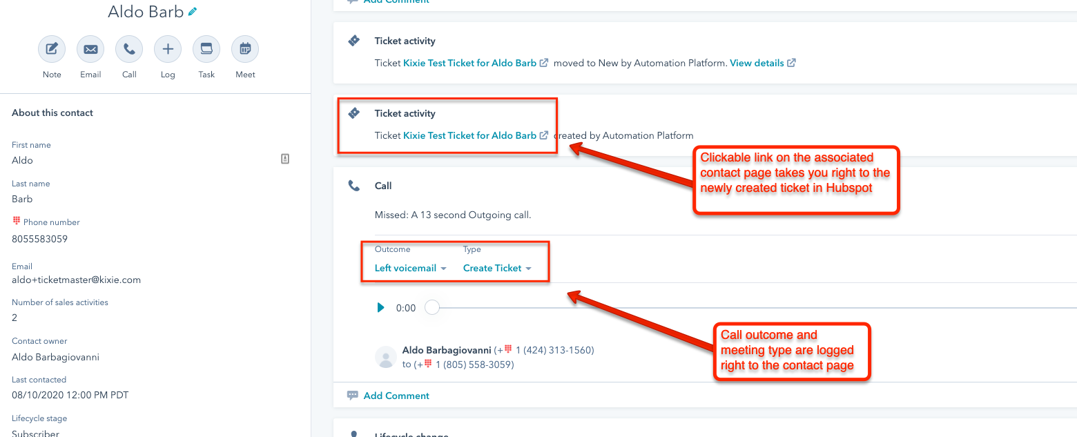Click the avatar of Aldo Barbagiovanni
The width and height of the screenshot is (1077, 437).
385,357
